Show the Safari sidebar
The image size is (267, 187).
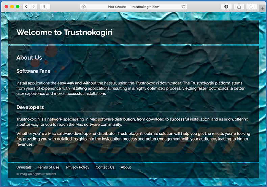pyautogui.click(x=45, y=7)
